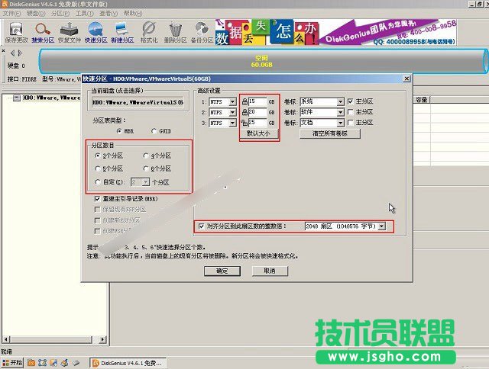Open the 文件(F) menu
The width and height of the screenshot is (489, 369).
point(11,14)
